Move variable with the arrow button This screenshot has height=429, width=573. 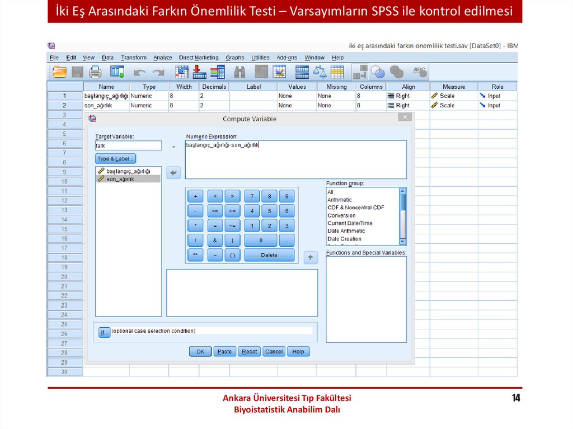pyautogui.click(x=173, y=173)
